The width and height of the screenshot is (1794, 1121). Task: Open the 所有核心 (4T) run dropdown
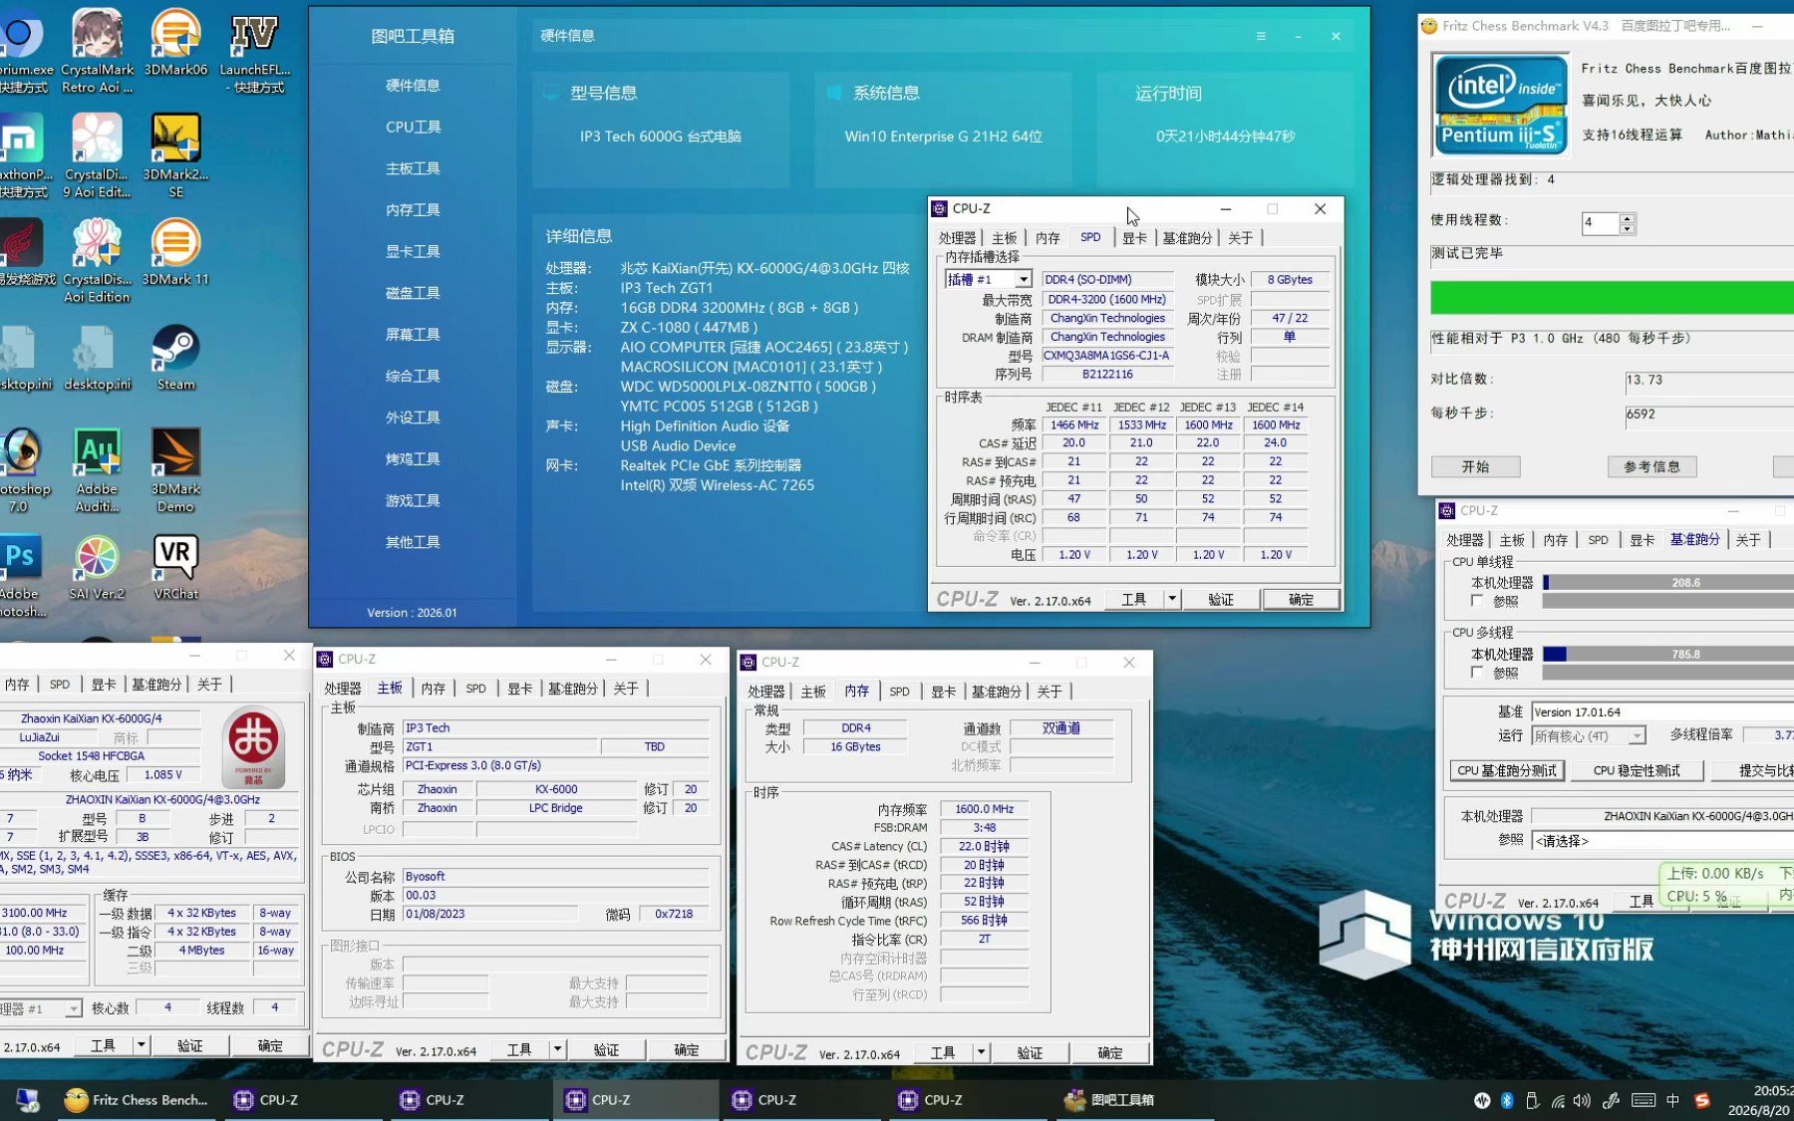coord(1637,735)
